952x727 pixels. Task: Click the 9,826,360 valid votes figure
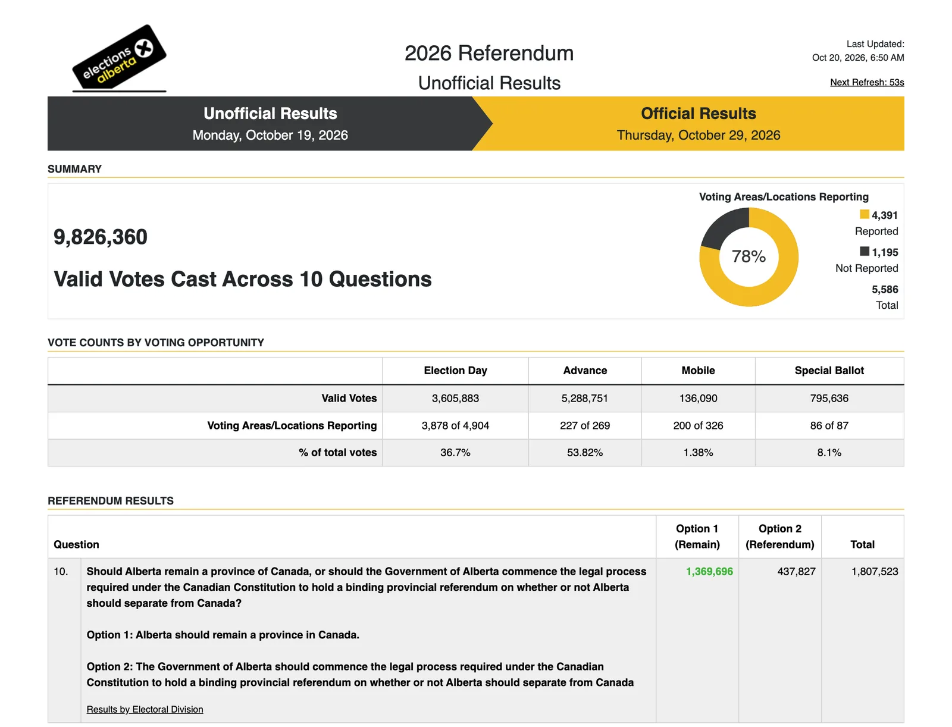pos(101,237)
